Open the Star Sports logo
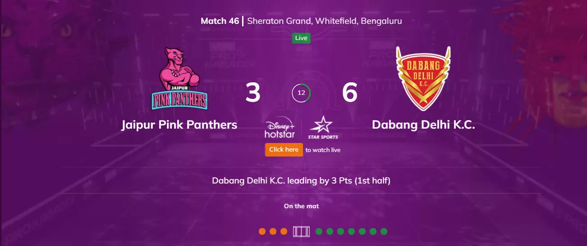 pyautogui.click(x=323, y=128)
